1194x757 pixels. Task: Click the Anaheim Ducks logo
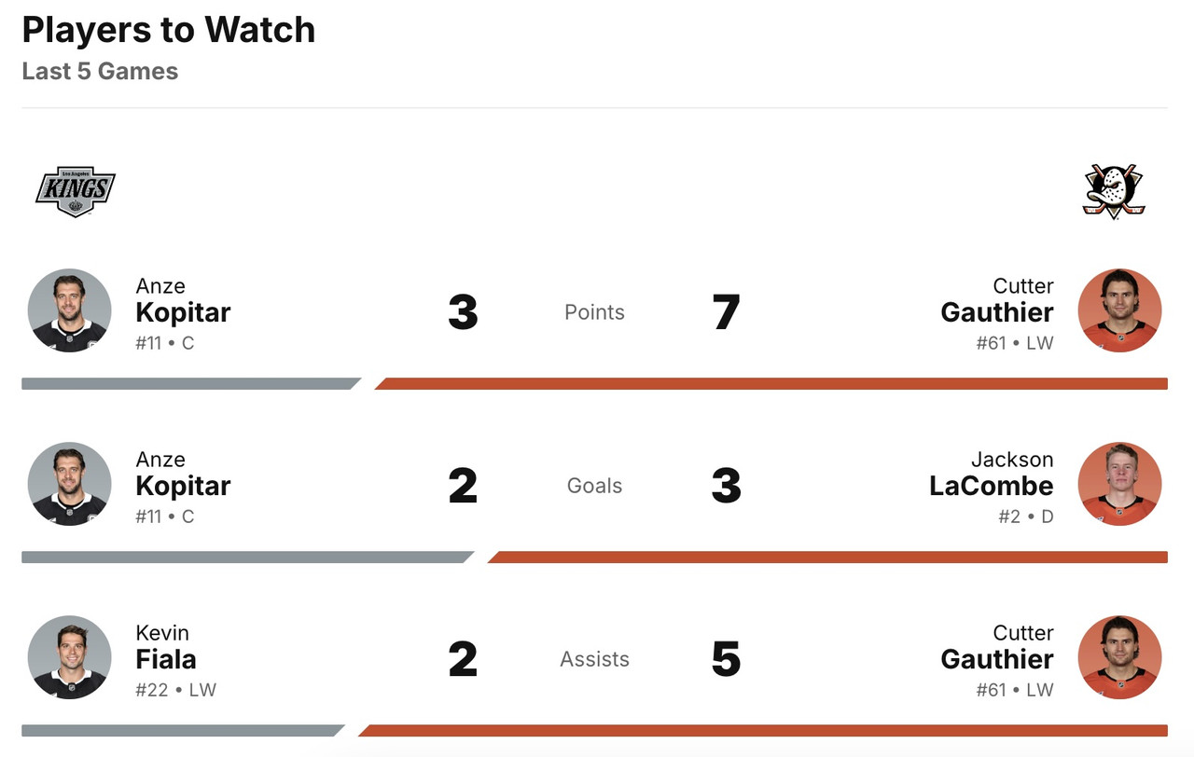pos(1113,191)
